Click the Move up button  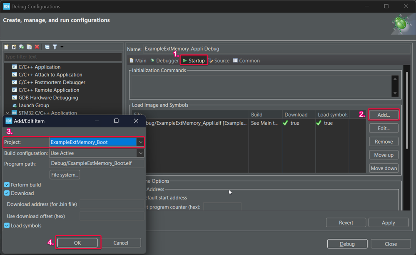[384, 155]
